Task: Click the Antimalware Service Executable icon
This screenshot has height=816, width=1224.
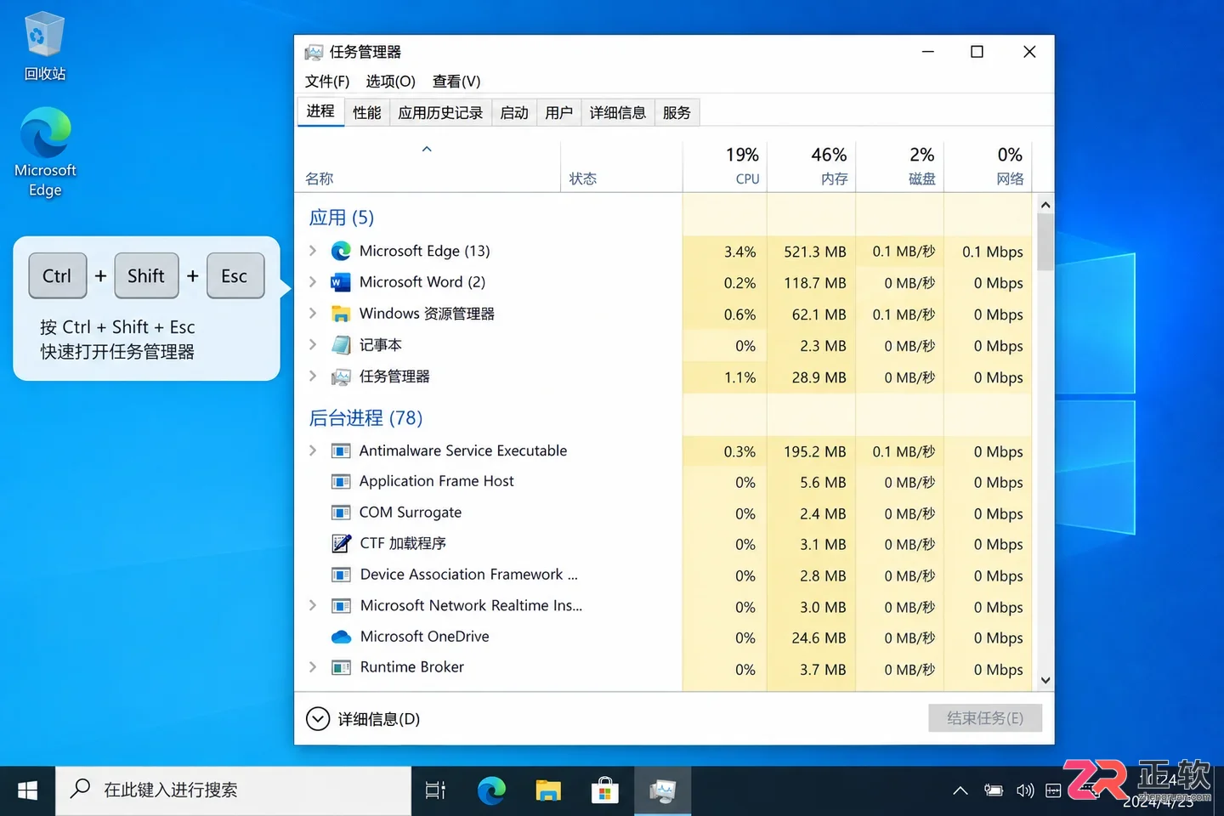Action: click(341, 451)
